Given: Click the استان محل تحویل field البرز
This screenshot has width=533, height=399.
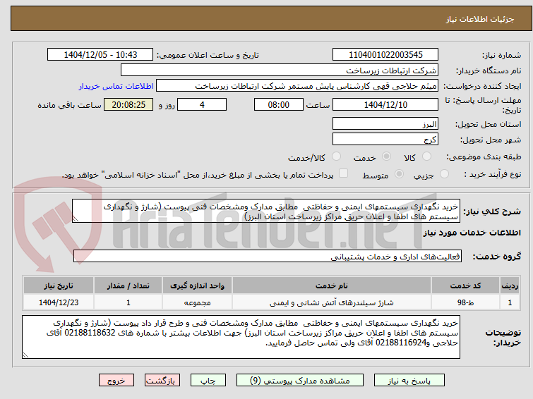Looking at the screenshot, I should pyautogui.click(x=385, y=124).
